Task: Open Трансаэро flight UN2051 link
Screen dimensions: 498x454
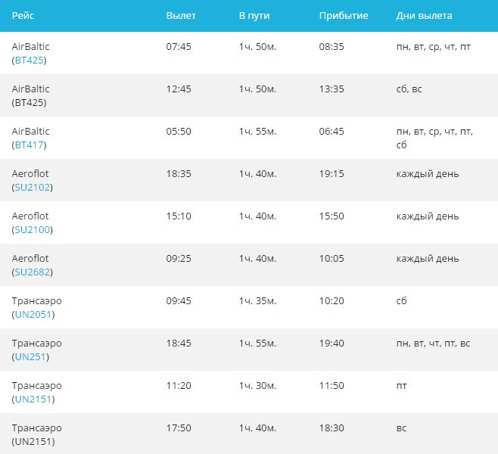Action: click(x=34, y=315)
